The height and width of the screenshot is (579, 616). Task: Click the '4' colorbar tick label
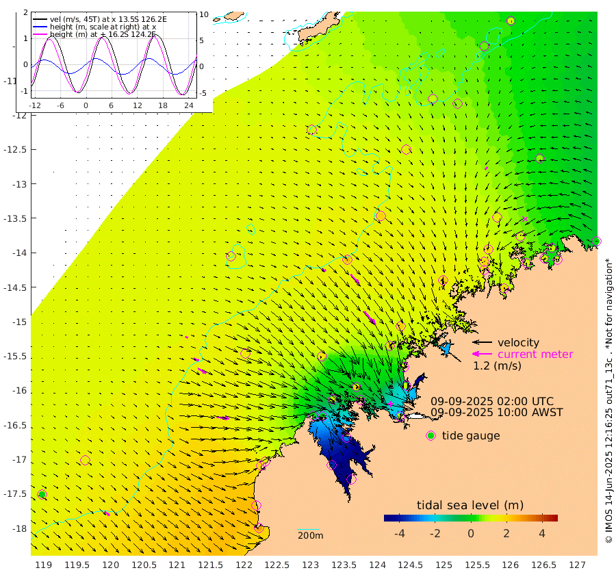click(x=542, y=533)
